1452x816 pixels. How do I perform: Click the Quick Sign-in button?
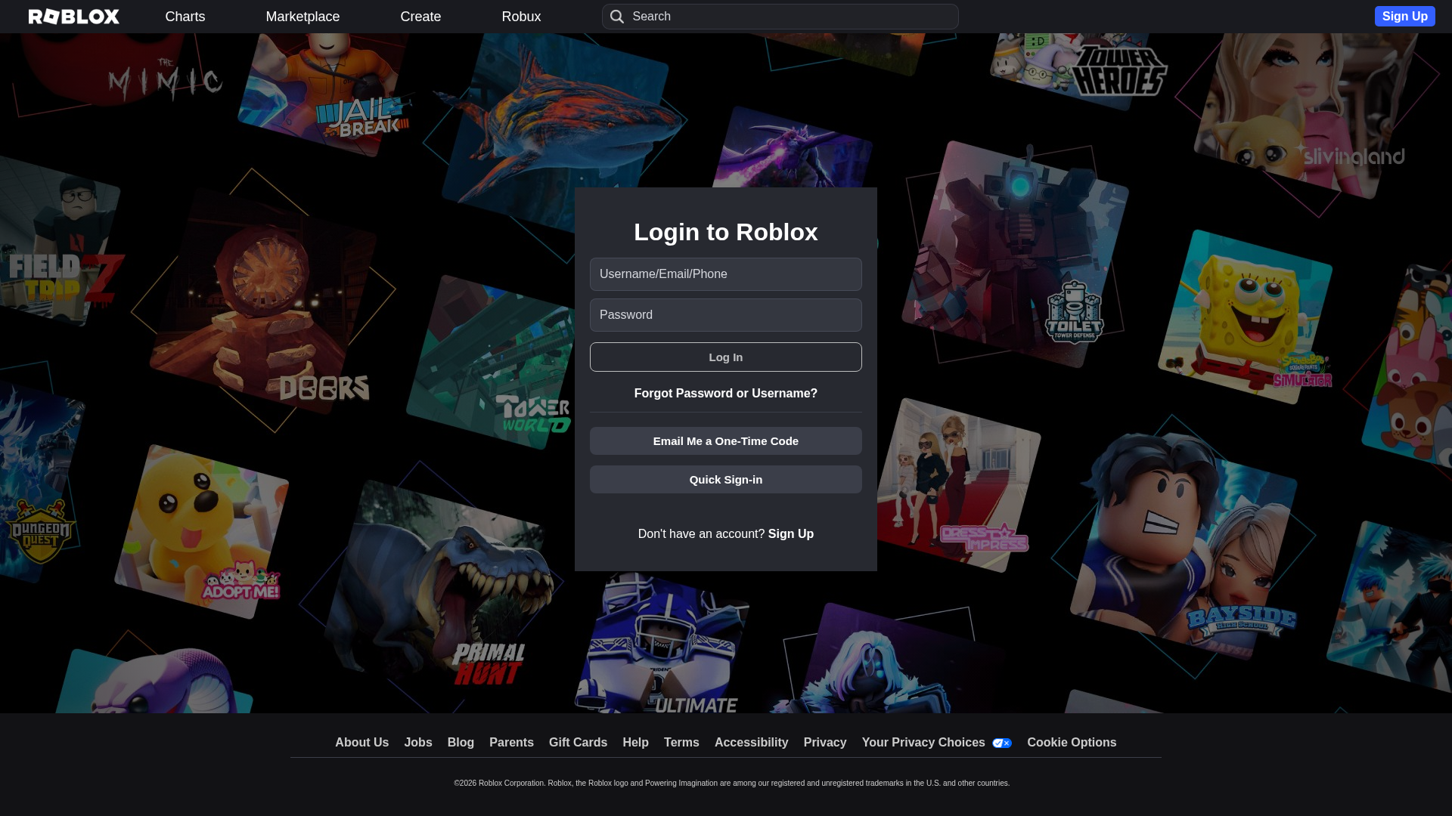(x=726, y=480)
